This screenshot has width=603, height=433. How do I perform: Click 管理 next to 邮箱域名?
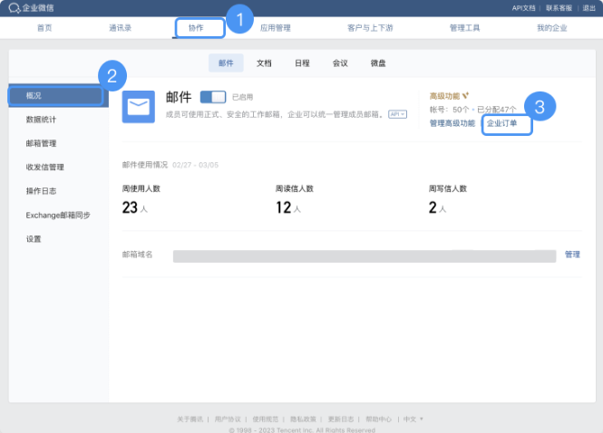572,255
